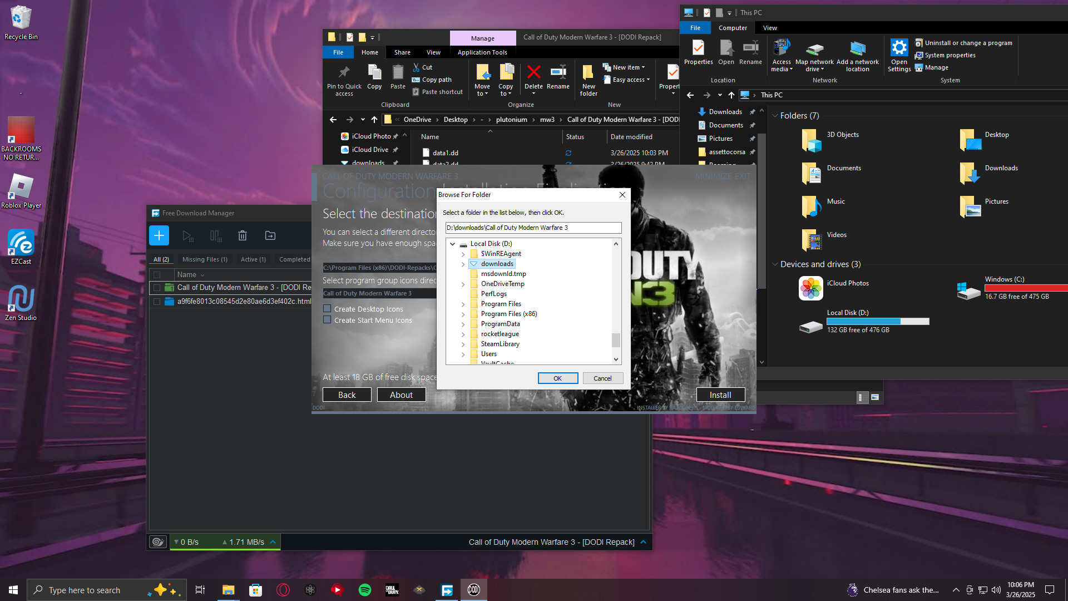Click the Free Download Manager add download plus button
1068x601 pixels.
tap(159, 235)
